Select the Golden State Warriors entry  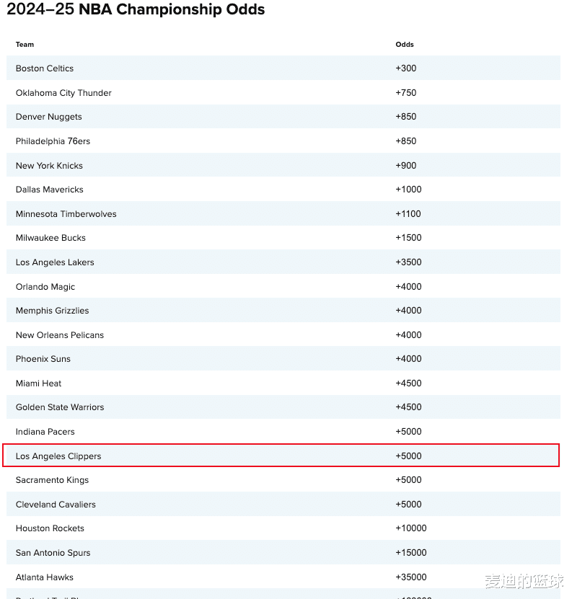click(x=60, y=407)
